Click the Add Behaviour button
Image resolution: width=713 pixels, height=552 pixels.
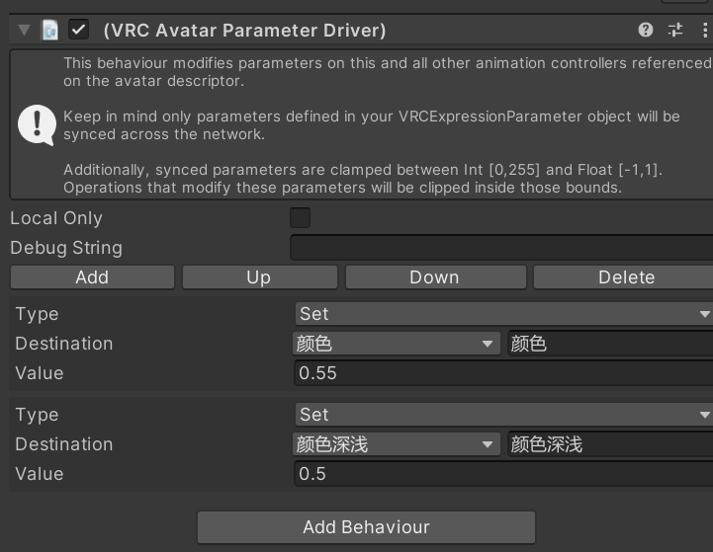366,527
